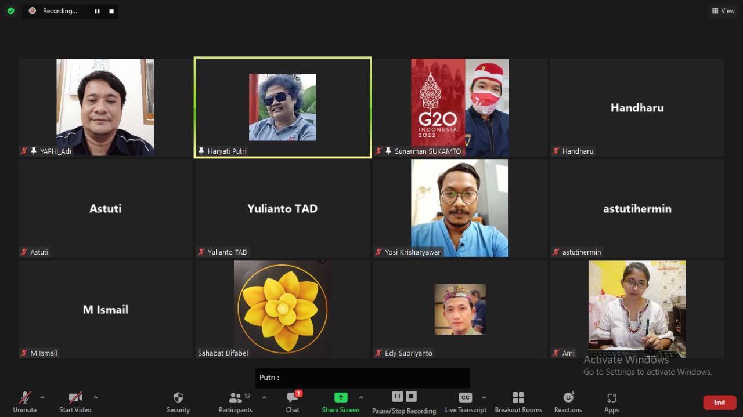Select the Handharu participant tile
743x417 pixels.
tap(637, 107)
